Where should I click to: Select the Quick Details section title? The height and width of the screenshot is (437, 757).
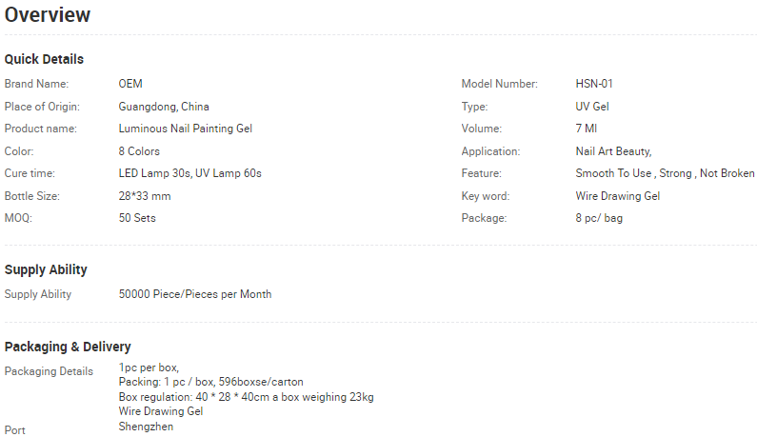44,59
